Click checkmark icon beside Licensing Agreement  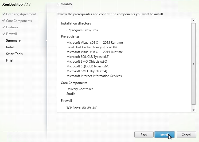coord(4,14)
